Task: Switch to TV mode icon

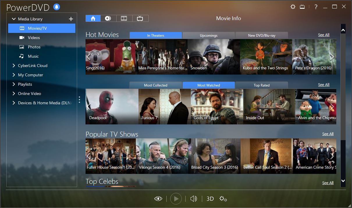Action: click(x=302, y=6)
